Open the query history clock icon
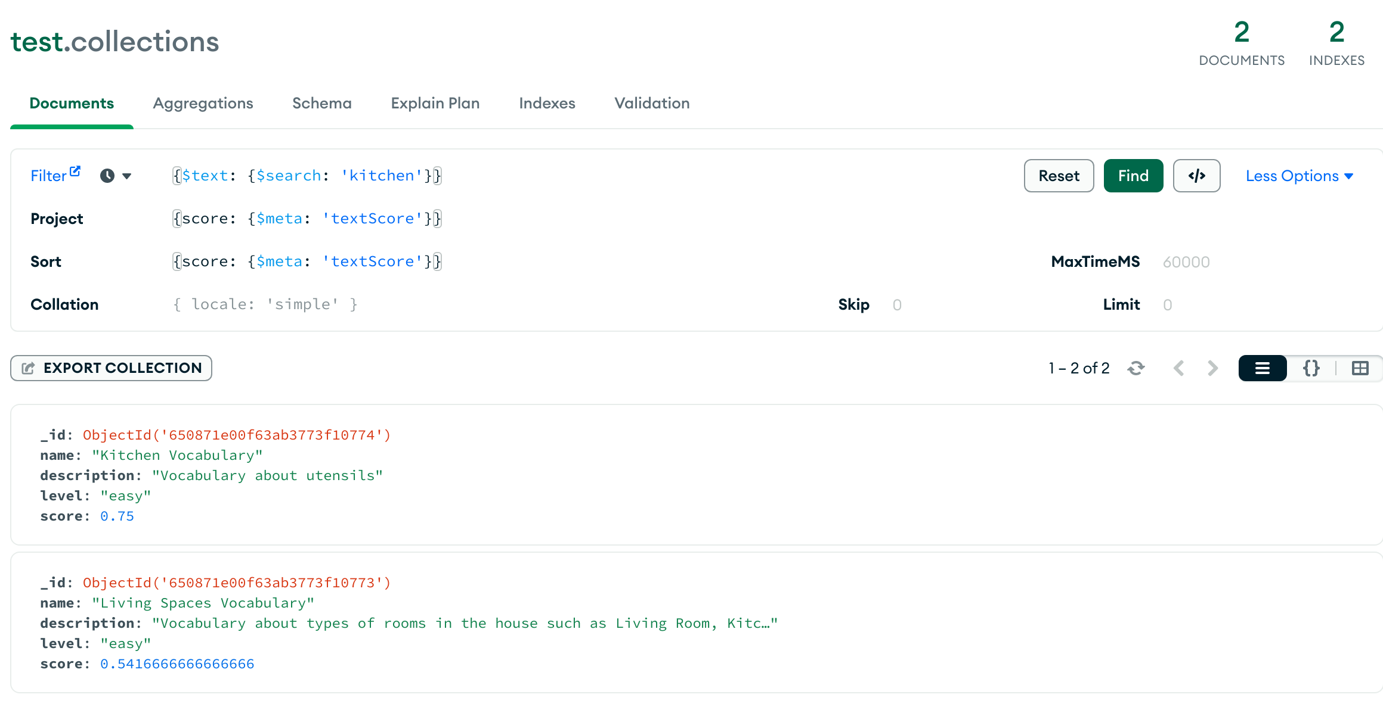Screen dimensions: 1383x710 106,175
